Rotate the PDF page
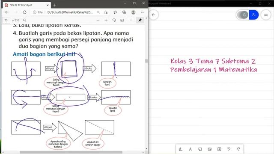274x154 pixels. (114, 20)
